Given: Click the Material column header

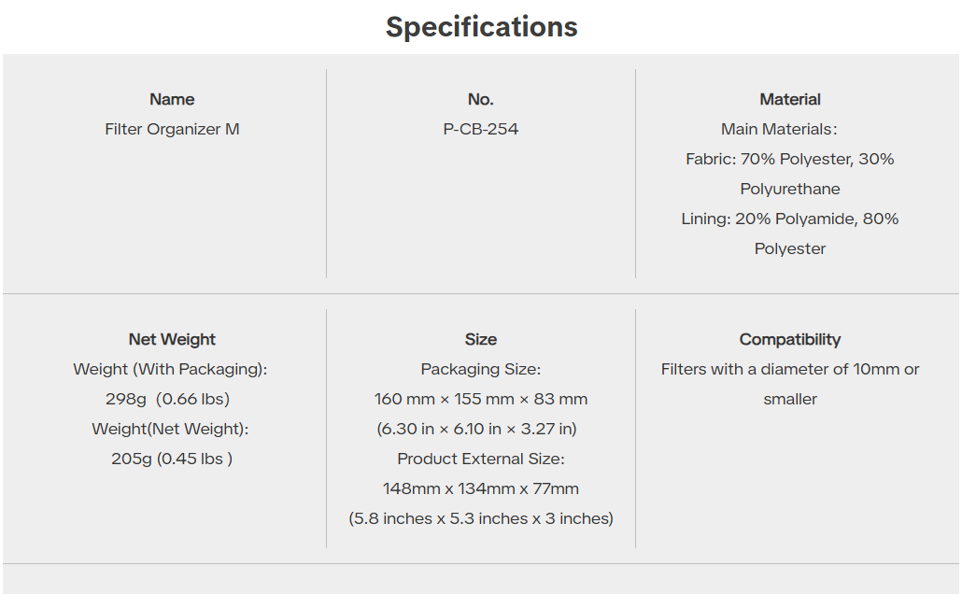Looking at the screenshot, I should coord(790,99).
